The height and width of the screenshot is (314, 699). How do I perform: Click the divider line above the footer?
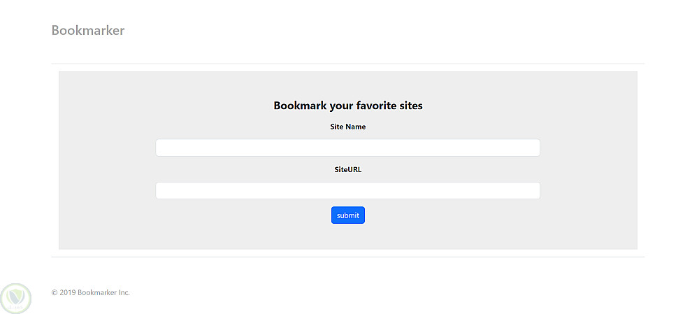pos(347,257)
